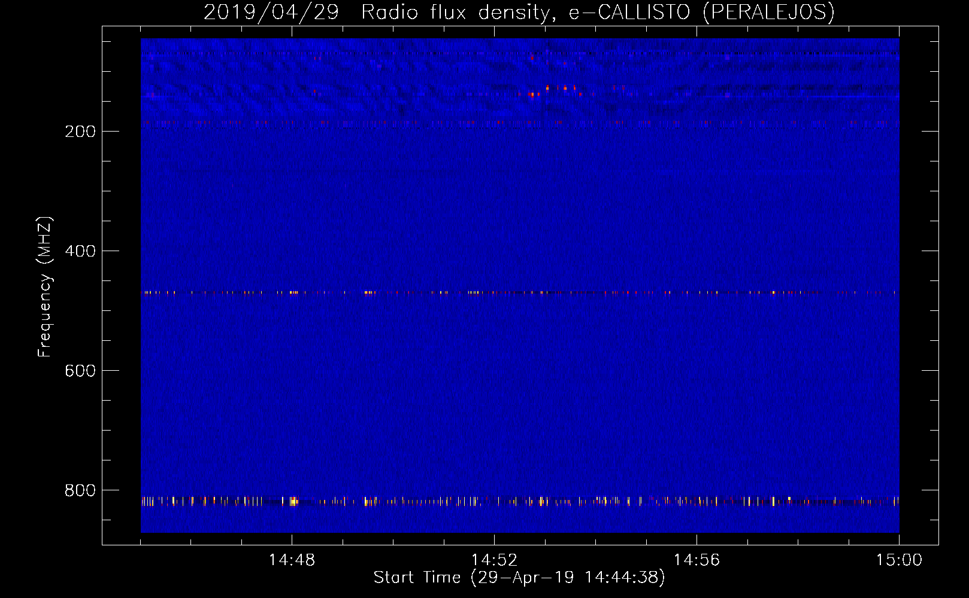
Task: Click the 15:00 time tick label
Action: pos(899,560)
